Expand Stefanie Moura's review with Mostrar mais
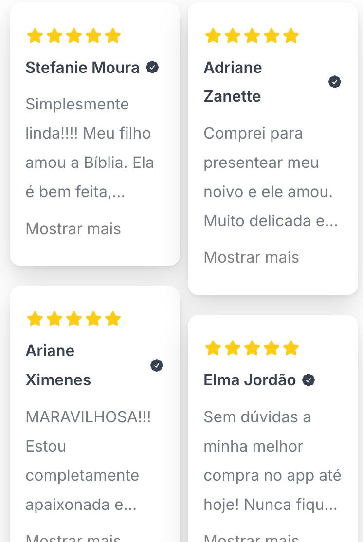The width and height of the screenshot is (363, 542). pos(73,229)
